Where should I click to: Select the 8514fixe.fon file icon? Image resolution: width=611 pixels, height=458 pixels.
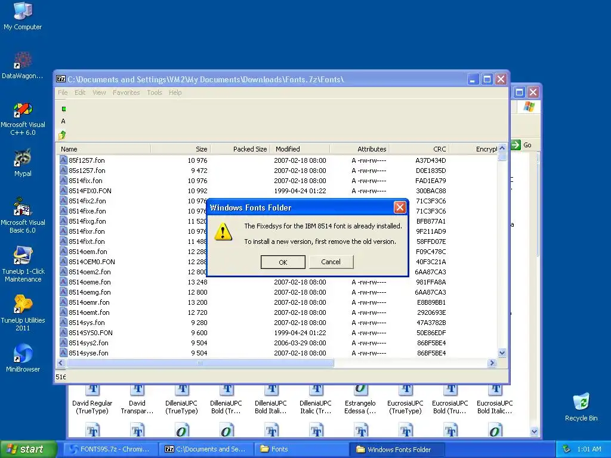(x=63, y=211)
